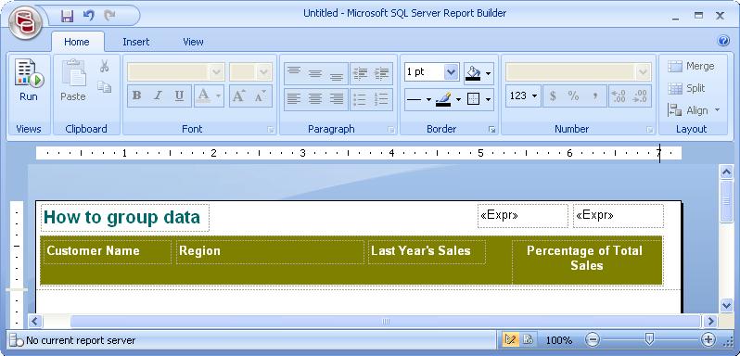The height and width of the screenshot is (356, 740).
Task: Click the Undo arrow icon
Action: pos(89,15)
